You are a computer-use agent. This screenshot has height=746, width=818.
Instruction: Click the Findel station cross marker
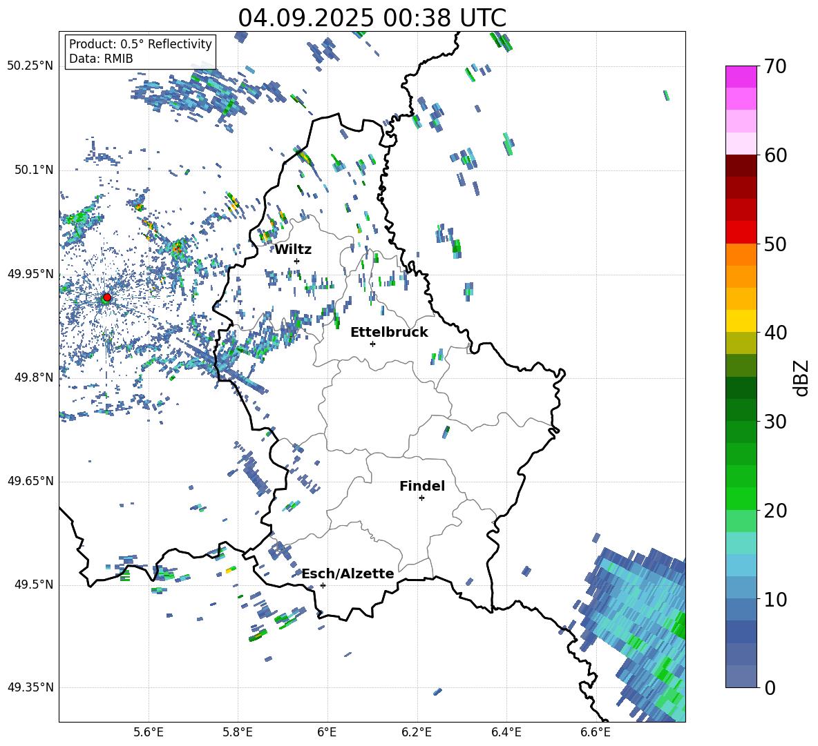[x=421, y=498]
